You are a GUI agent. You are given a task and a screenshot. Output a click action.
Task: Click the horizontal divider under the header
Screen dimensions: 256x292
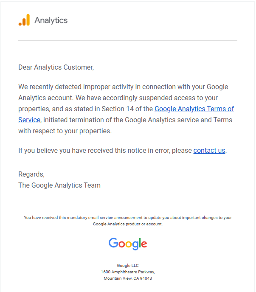tap(128, 41)
